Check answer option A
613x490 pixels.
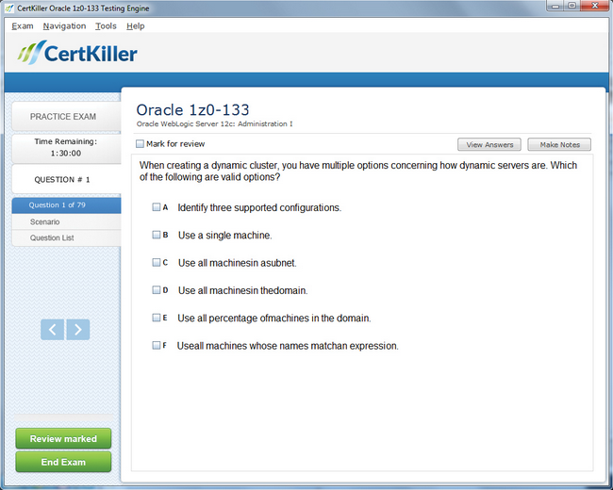(156, 207)
